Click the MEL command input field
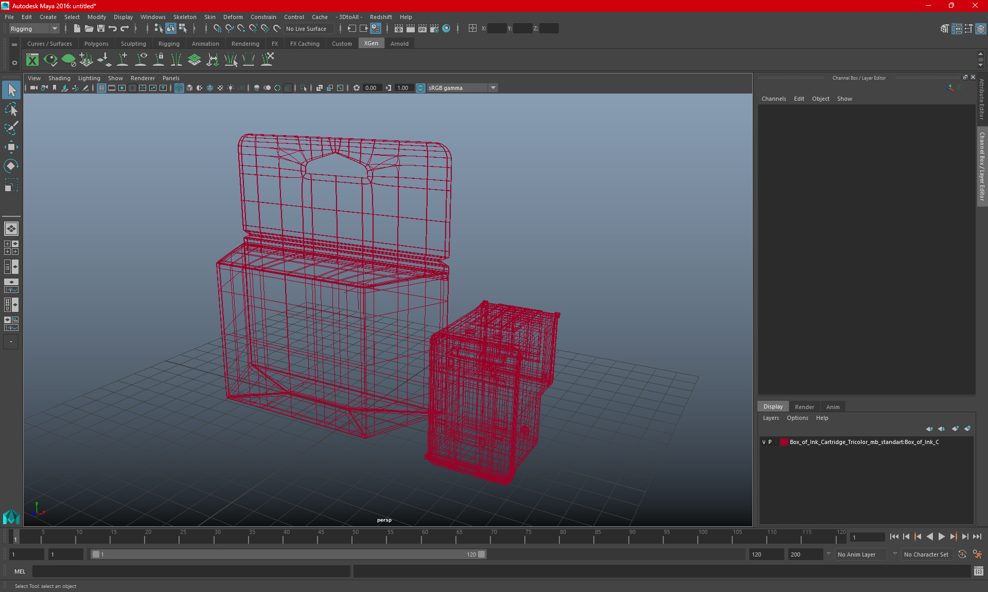The image size is (988, 592). pos(191,571)
